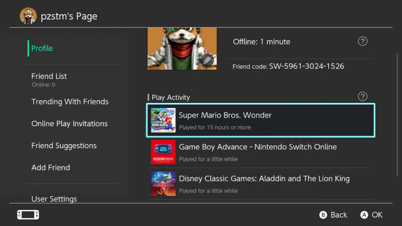Select the Game Boy Advance game icon

(x=163, y=152)
